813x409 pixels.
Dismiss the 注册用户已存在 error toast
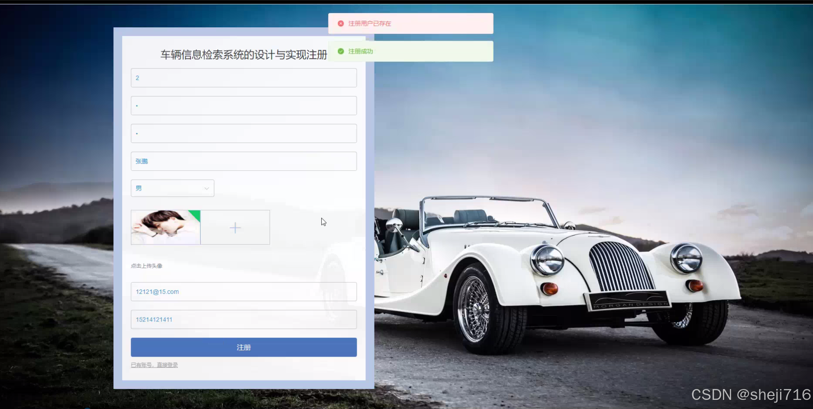[x=410, y=23]
